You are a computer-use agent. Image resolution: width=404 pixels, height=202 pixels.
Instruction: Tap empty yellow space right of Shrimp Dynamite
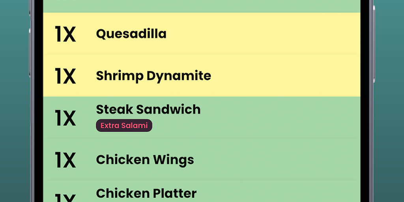pyautogui.click(x=284, y=76)
